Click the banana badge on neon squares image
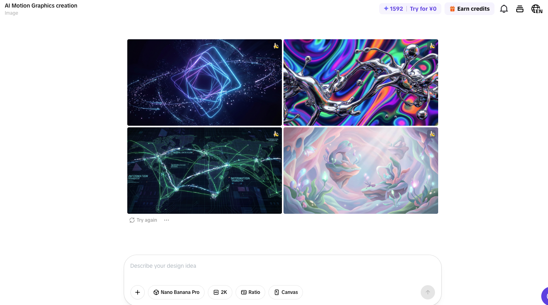Image resolution: width=548 pixels, height=305 pixels. [276, 46]
